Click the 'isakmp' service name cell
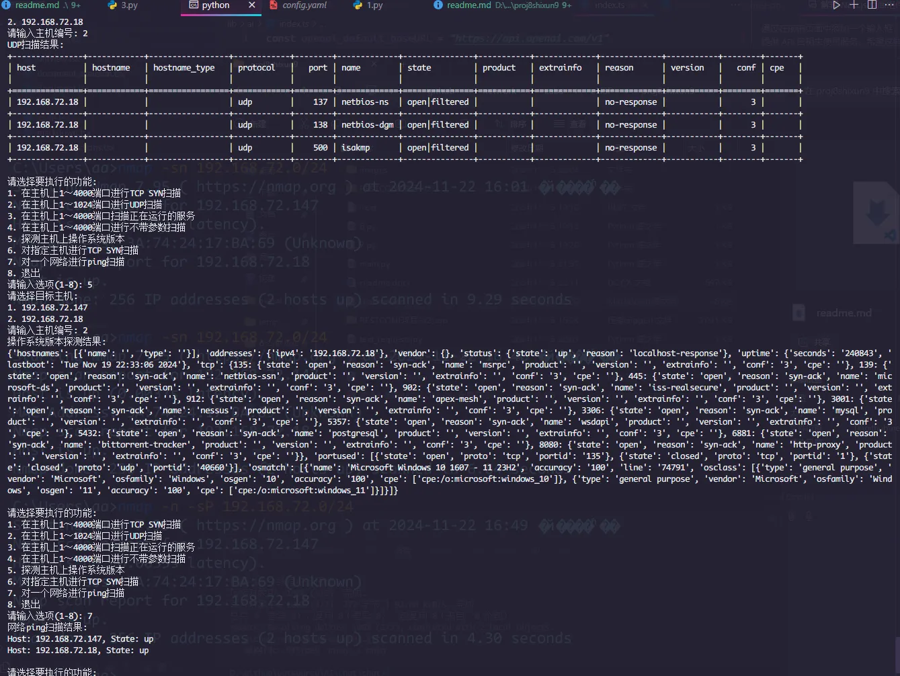The image size is (900, 676). coord(356,148)
